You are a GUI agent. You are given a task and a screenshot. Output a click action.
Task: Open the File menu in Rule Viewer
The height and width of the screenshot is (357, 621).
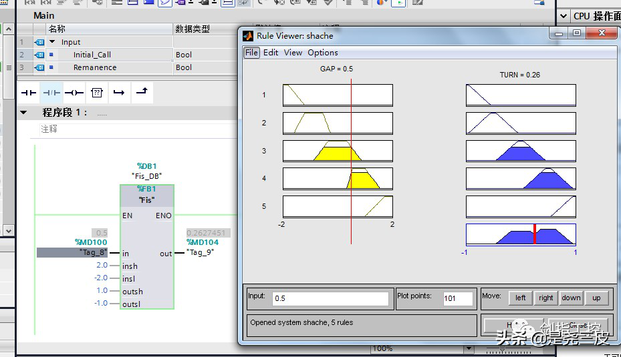(251, 53)
